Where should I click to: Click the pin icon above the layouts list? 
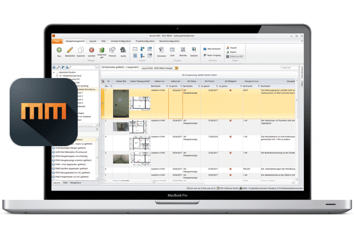tap(97, 129)
